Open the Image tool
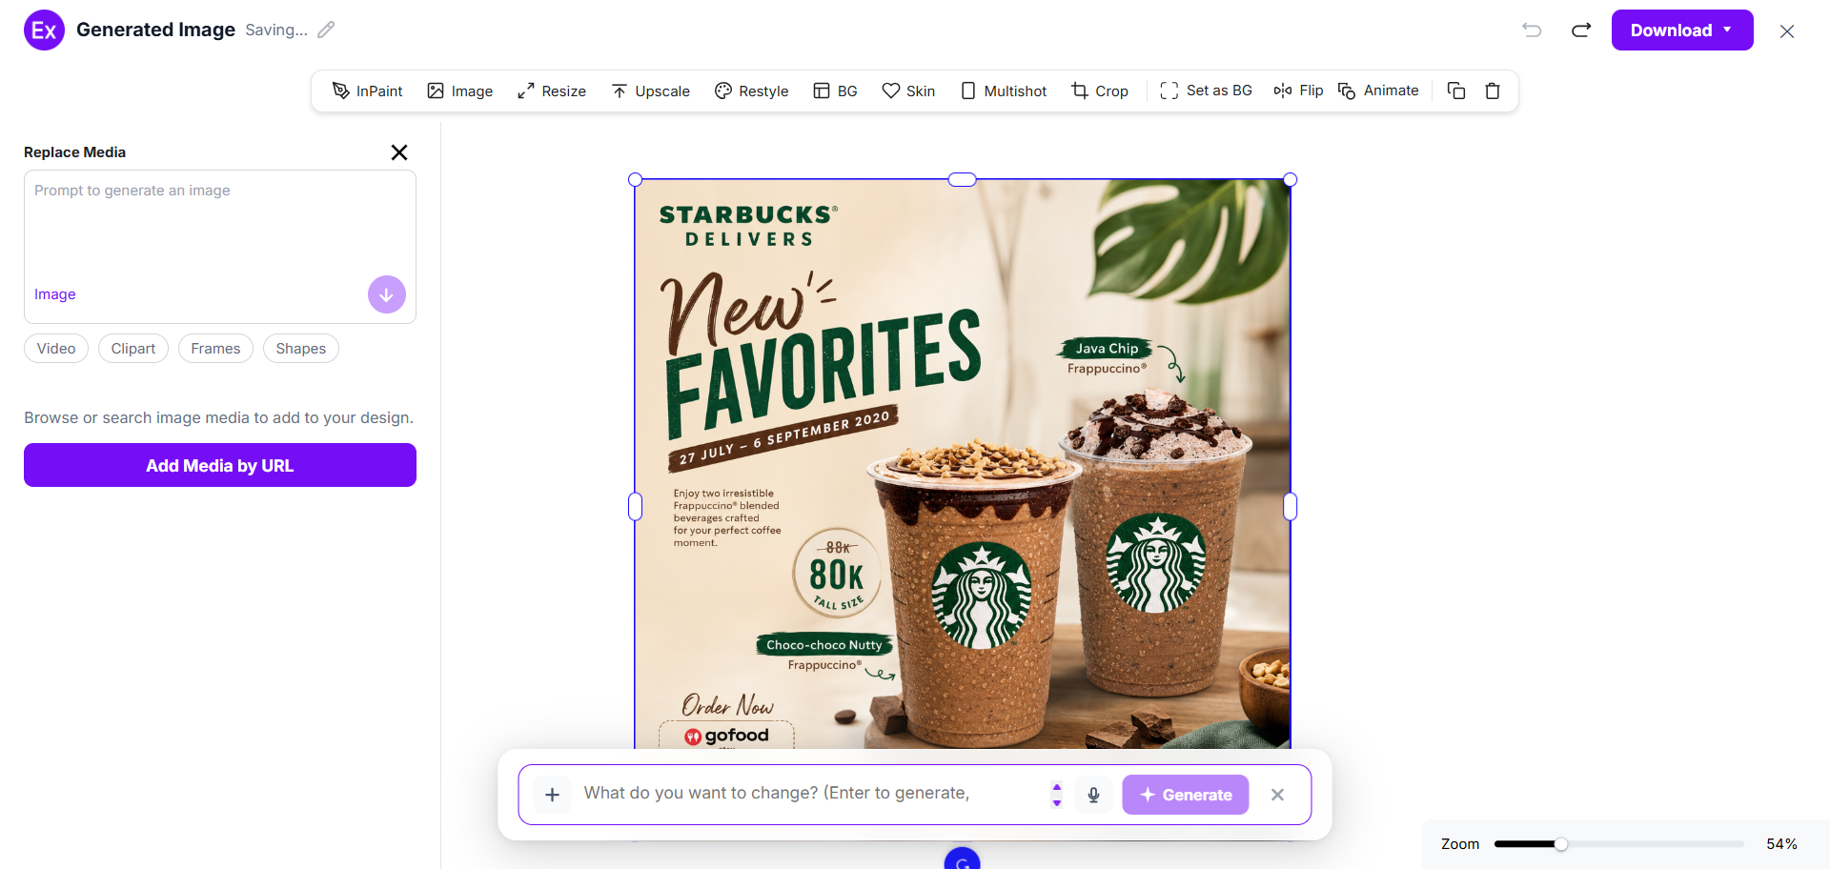Screen dimensions: 1830x869 460,91
